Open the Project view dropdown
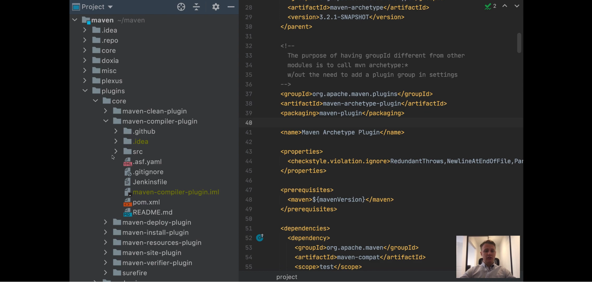 (93, 7)
